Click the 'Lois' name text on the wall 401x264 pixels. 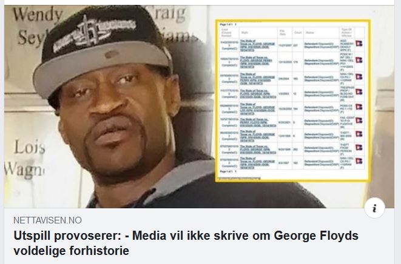tap(30, 147)
